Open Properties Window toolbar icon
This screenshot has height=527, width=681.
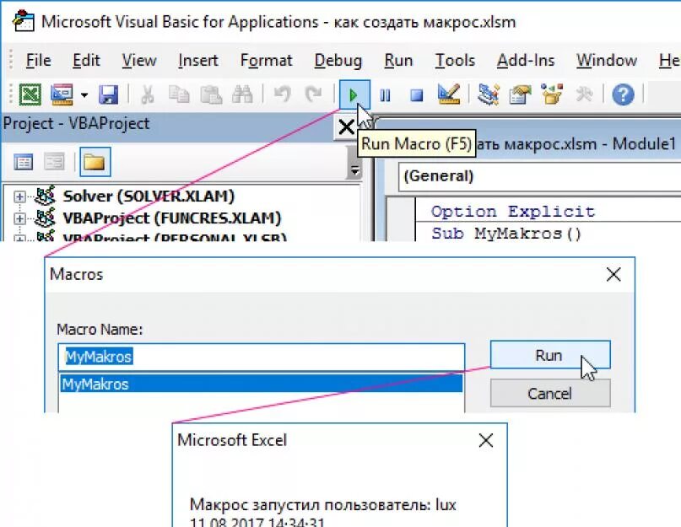pyautogui.click(x=521, y=94)
